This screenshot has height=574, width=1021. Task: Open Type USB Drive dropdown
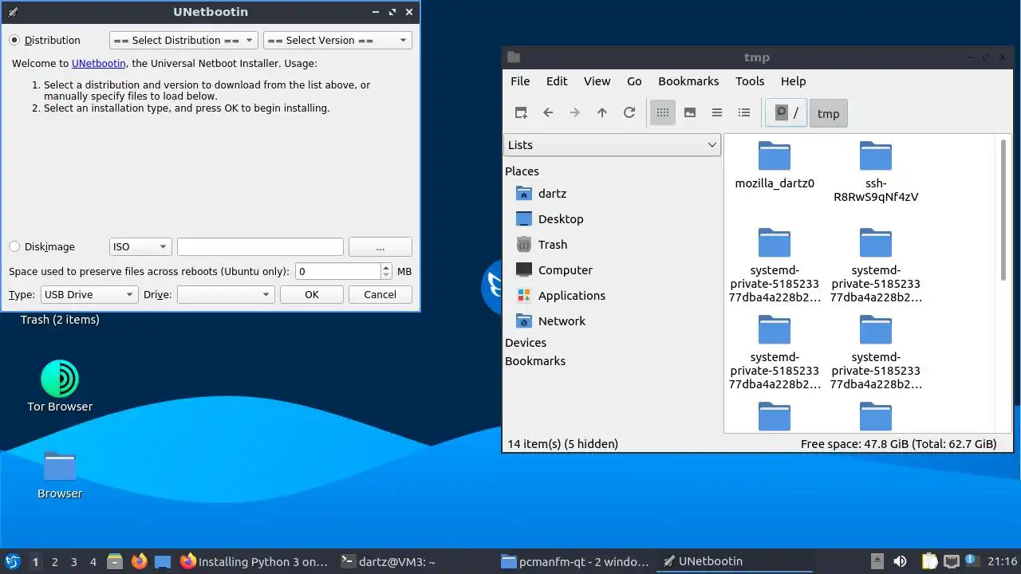click(89, 294)
